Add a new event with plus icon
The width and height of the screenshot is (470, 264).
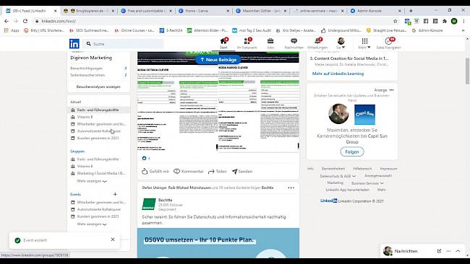click(115, 194)
